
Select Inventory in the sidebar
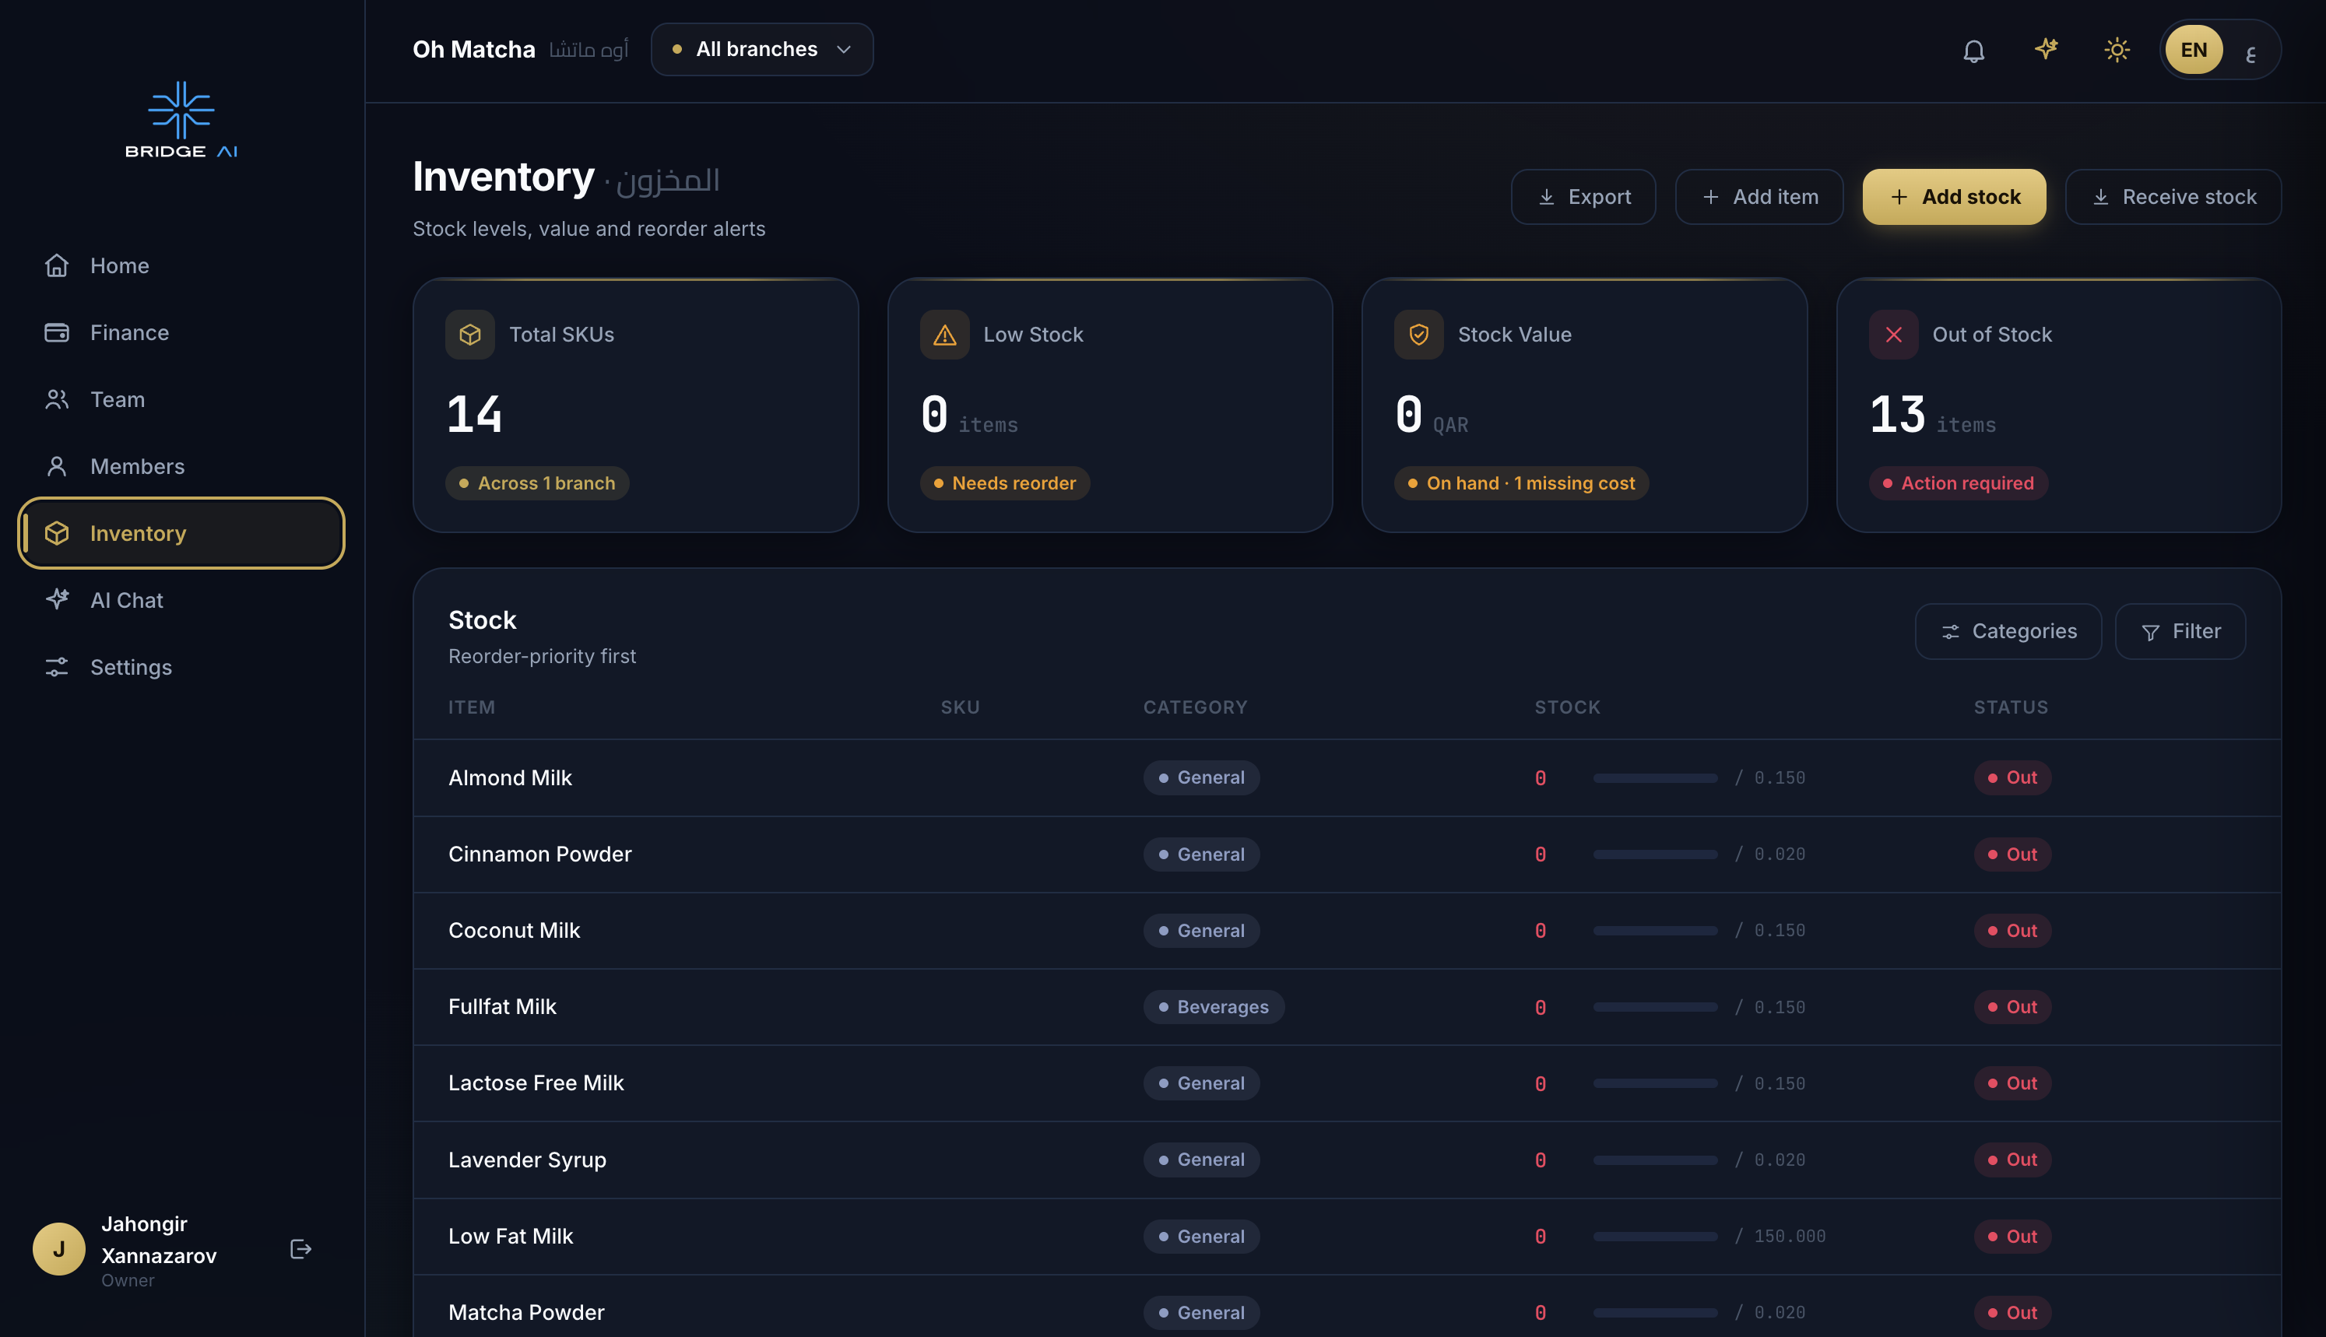[182, 534]
